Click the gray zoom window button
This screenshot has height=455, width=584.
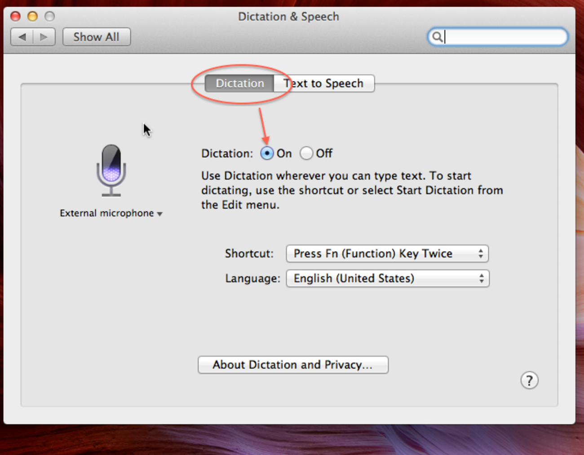(49, 17)
